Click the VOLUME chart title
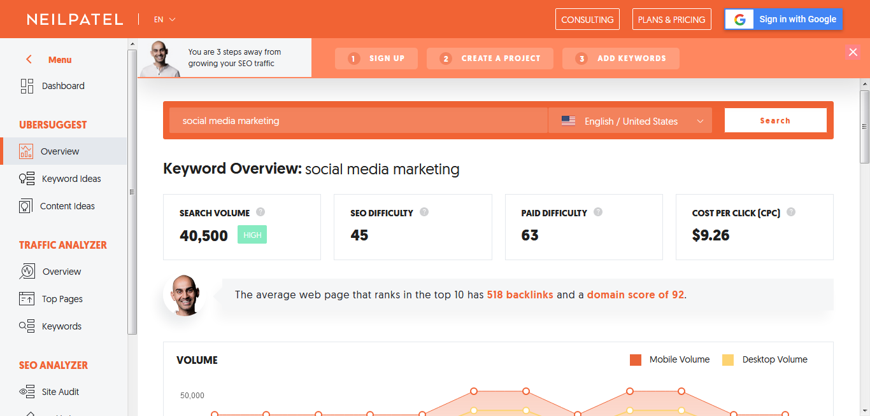Image resolution: width=870 pixels, height=416 pixels. tap(197, 360)
